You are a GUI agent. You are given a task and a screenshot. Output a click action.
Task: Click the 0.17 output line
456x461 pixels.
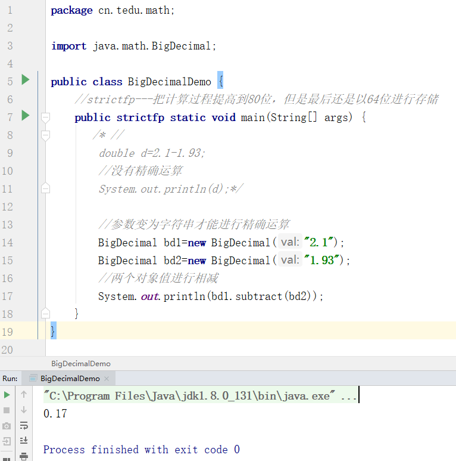(55, 414)
